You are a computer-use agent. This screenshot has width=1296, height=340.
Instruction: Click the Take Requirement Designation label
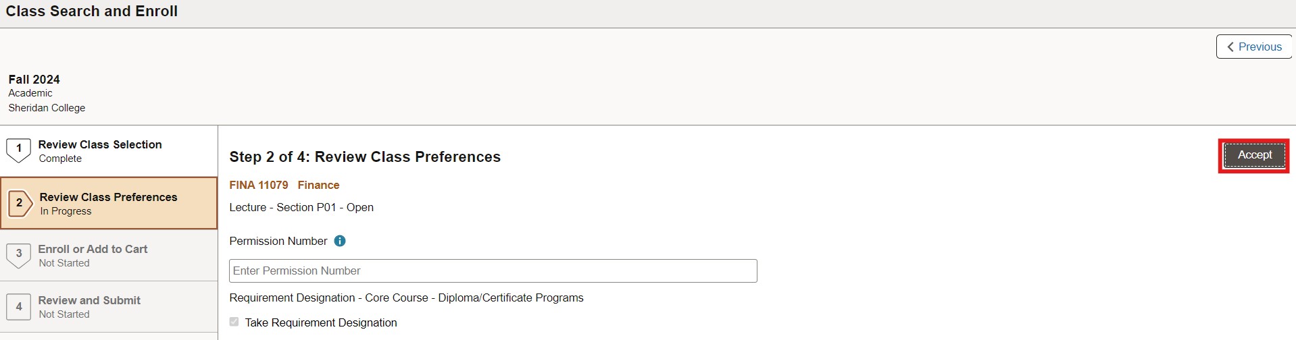[321, 322]
